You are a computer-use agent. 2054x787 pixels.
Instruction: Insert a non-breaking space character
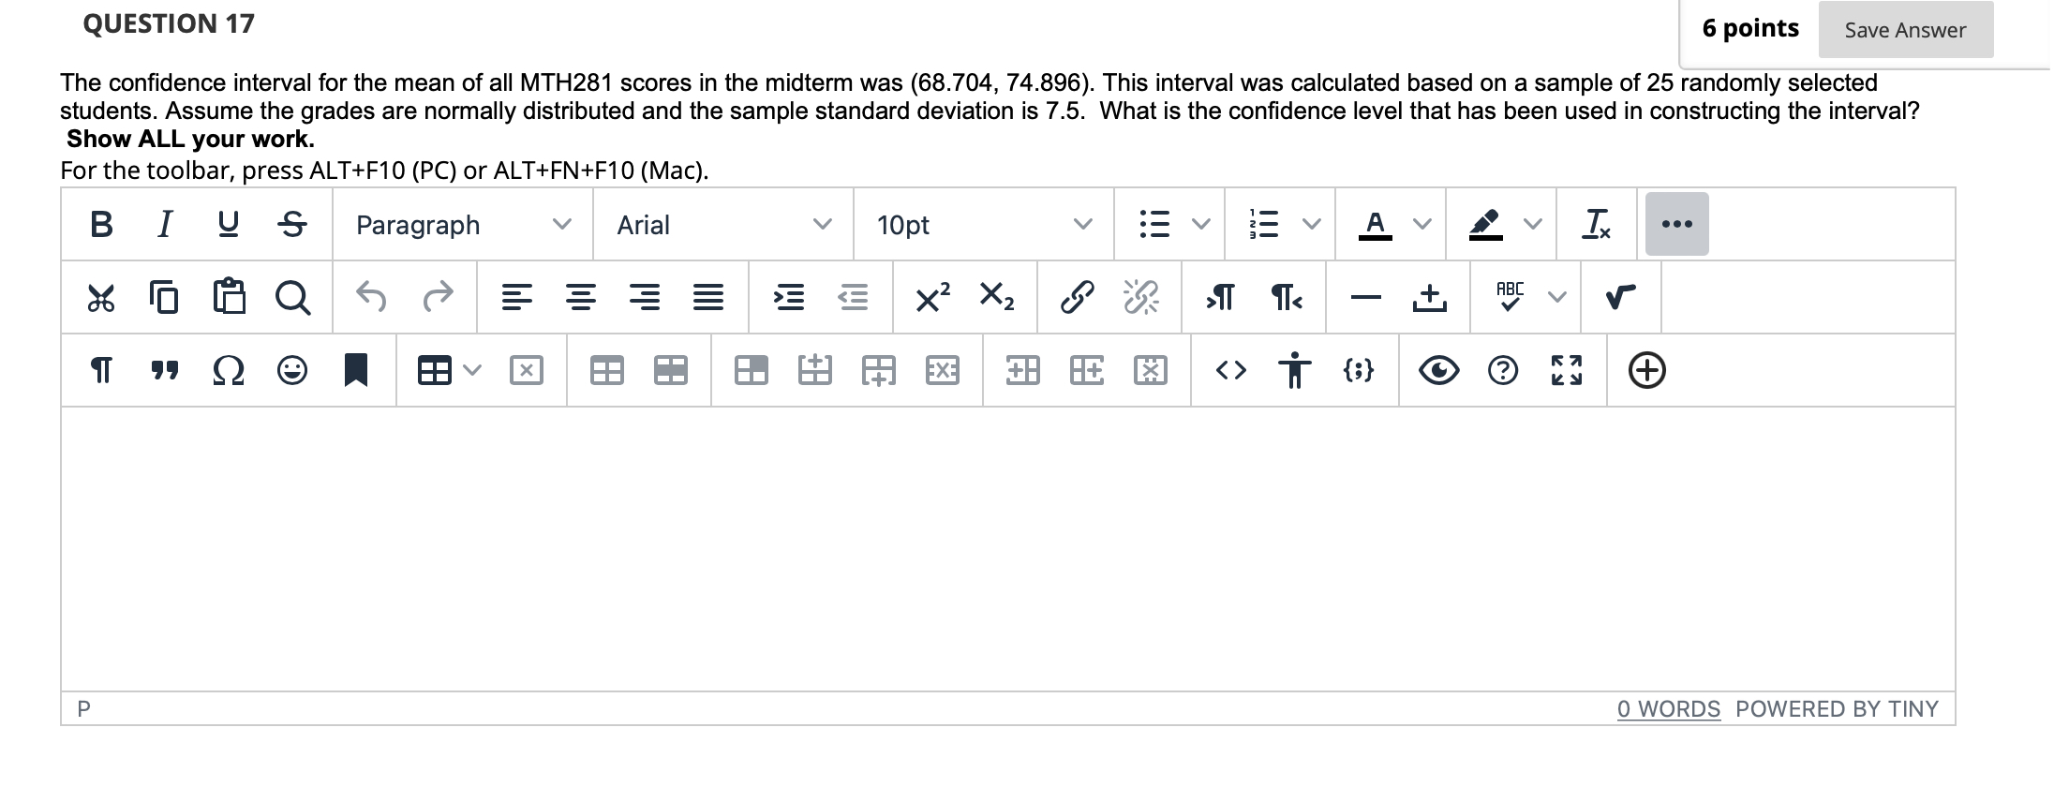coord(1430,298)
